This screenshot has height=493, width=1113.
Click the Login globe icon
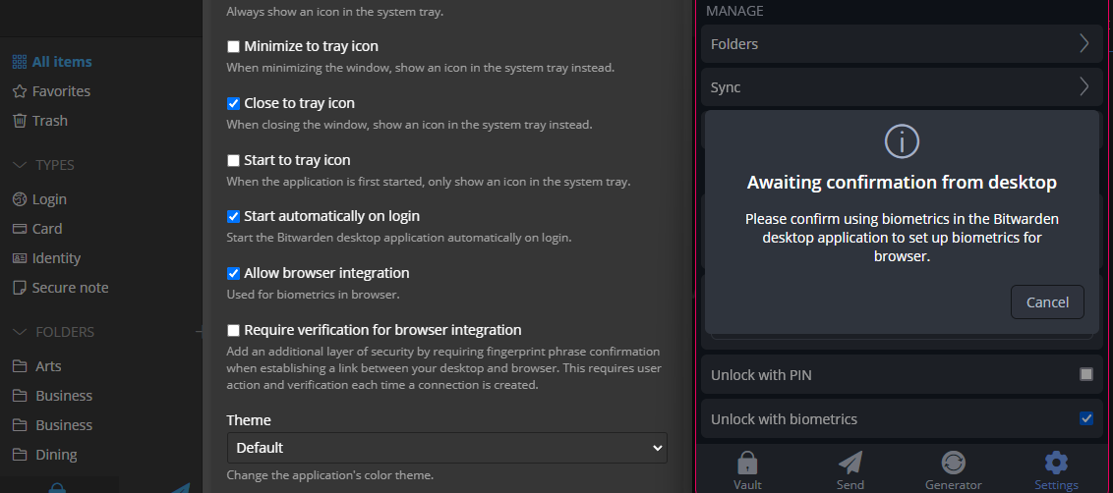[x=20, y=199]
